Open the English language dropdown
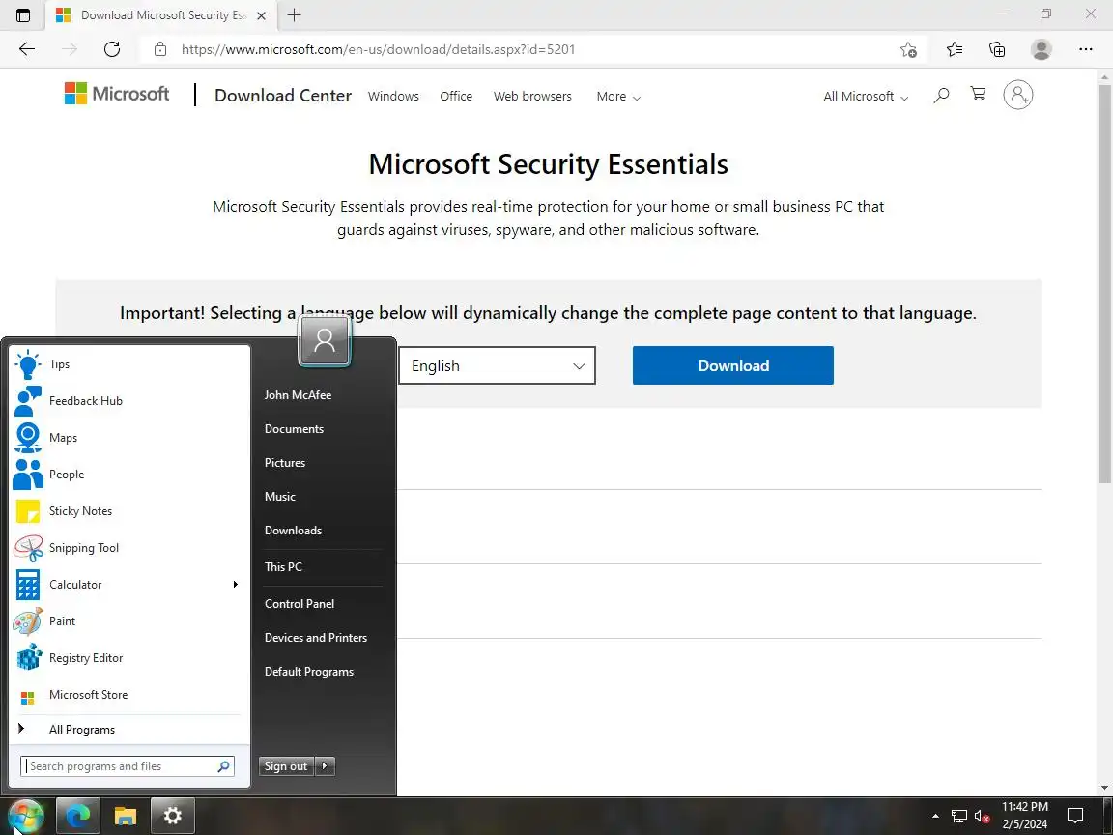Image resolution: width=1113 pixels, height=835 pixels. tap(497, 365)
